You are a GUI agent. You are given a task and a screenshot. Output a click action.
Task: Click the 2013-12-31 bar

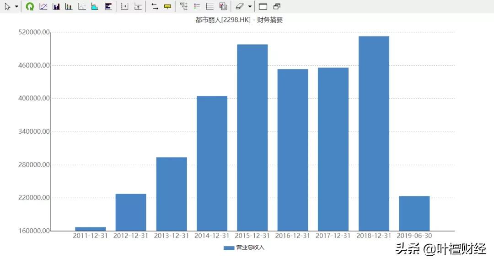172,194
